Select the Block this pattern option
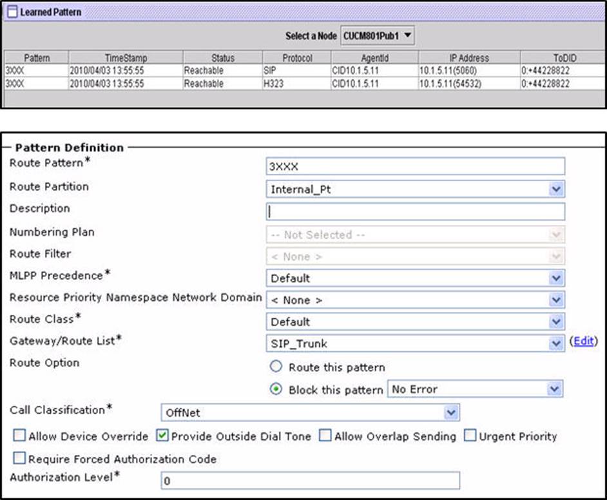This screenshot has width=607, height=500. 276,390
